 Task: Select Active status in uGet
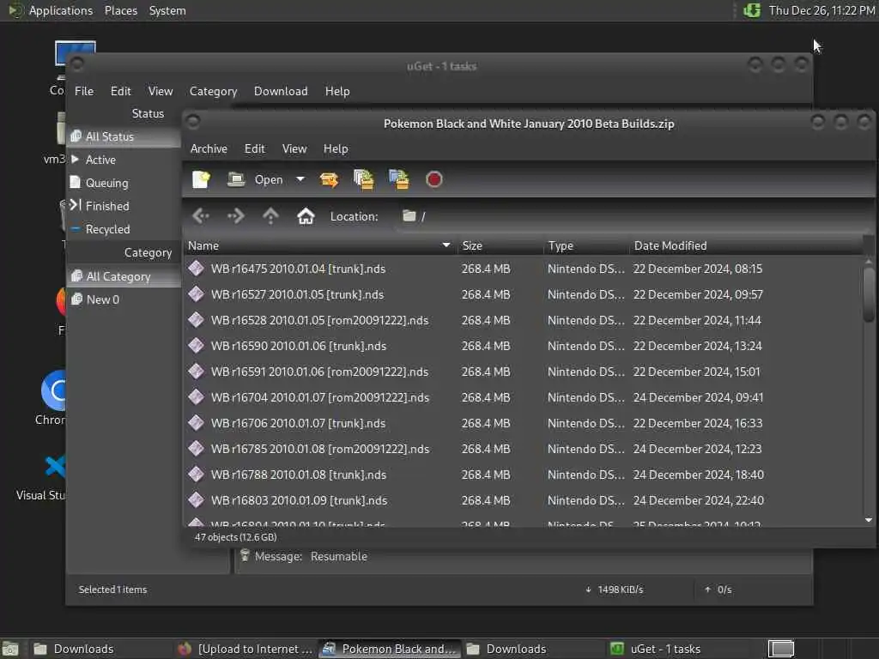click(x=124, y=160)
